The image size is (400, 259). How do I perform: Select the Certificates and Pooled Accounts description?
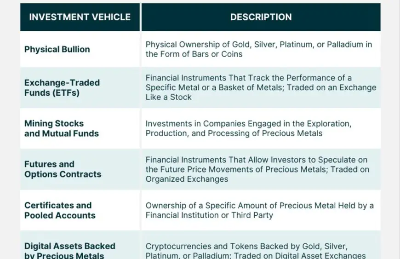click(x=259, y=210)
